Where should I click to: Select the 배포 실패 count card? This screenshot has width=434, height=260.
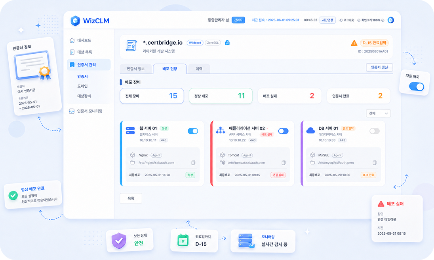(x=289, y=96)
